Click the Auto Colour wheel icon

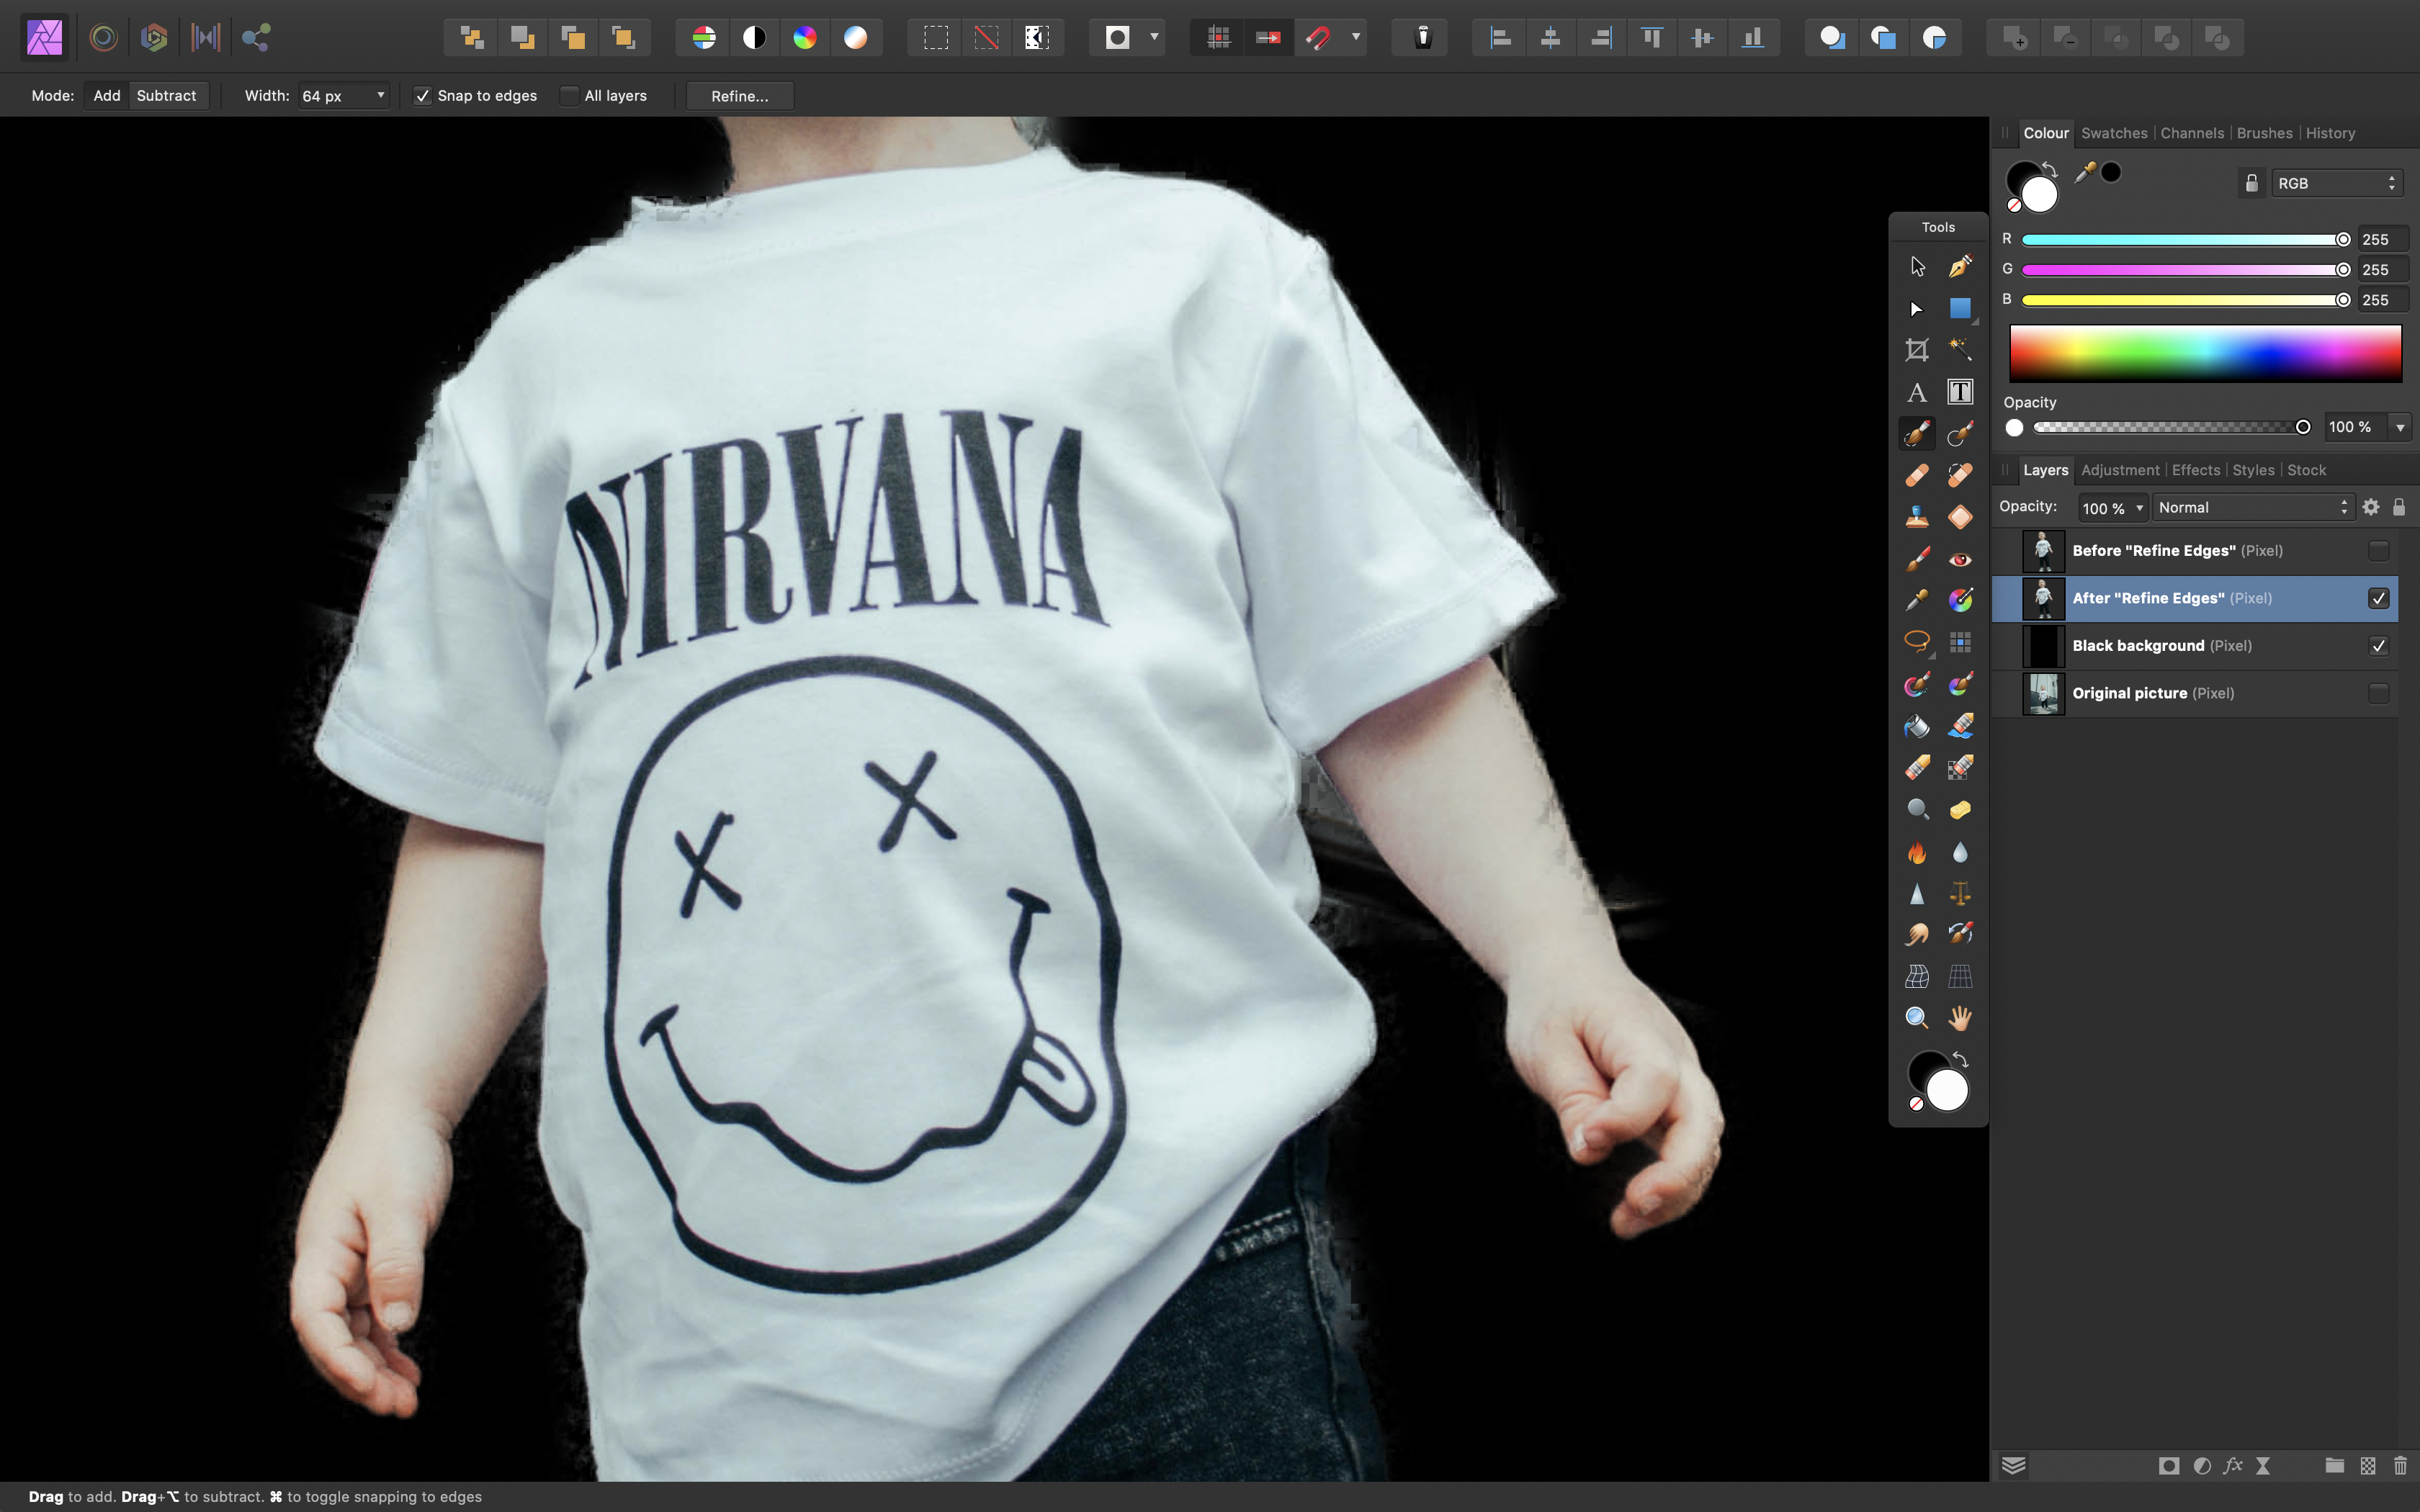click(x=805, y=38)
